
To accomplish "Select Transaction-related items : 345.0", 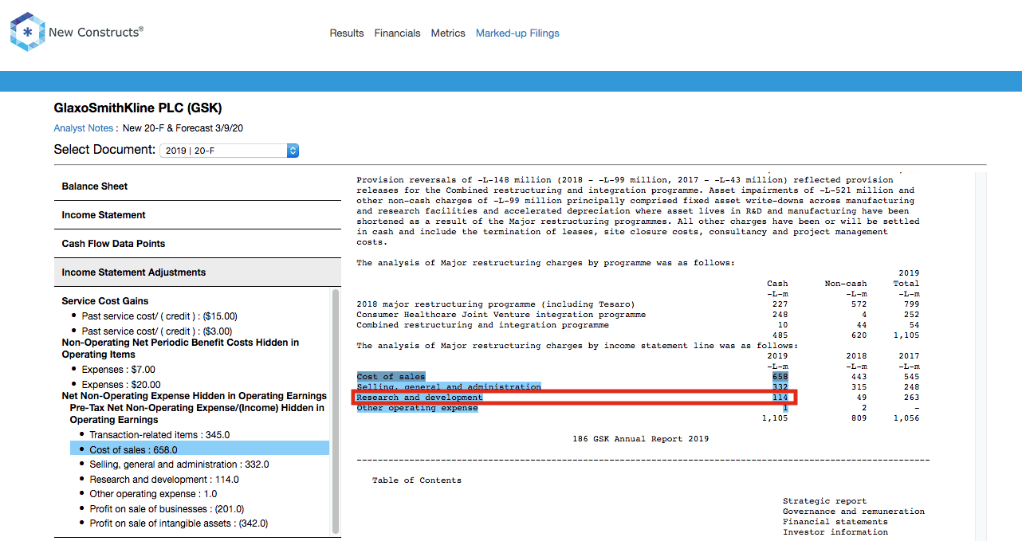I will (159, 435).
